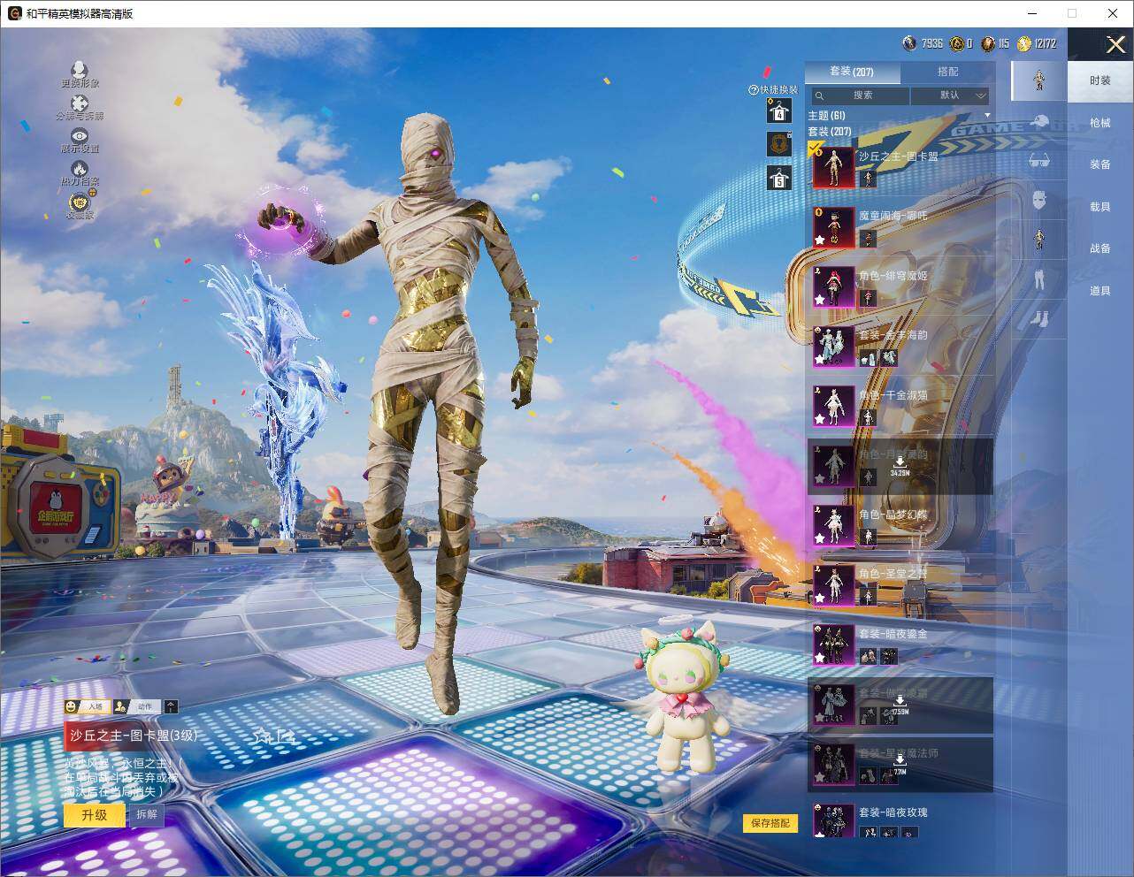Viewport: 1134px width, 877px height.
Task: Select the 角色-千金淑猫 outfit thumbnail
Action: pyautogui.click(x=834, y=406)
